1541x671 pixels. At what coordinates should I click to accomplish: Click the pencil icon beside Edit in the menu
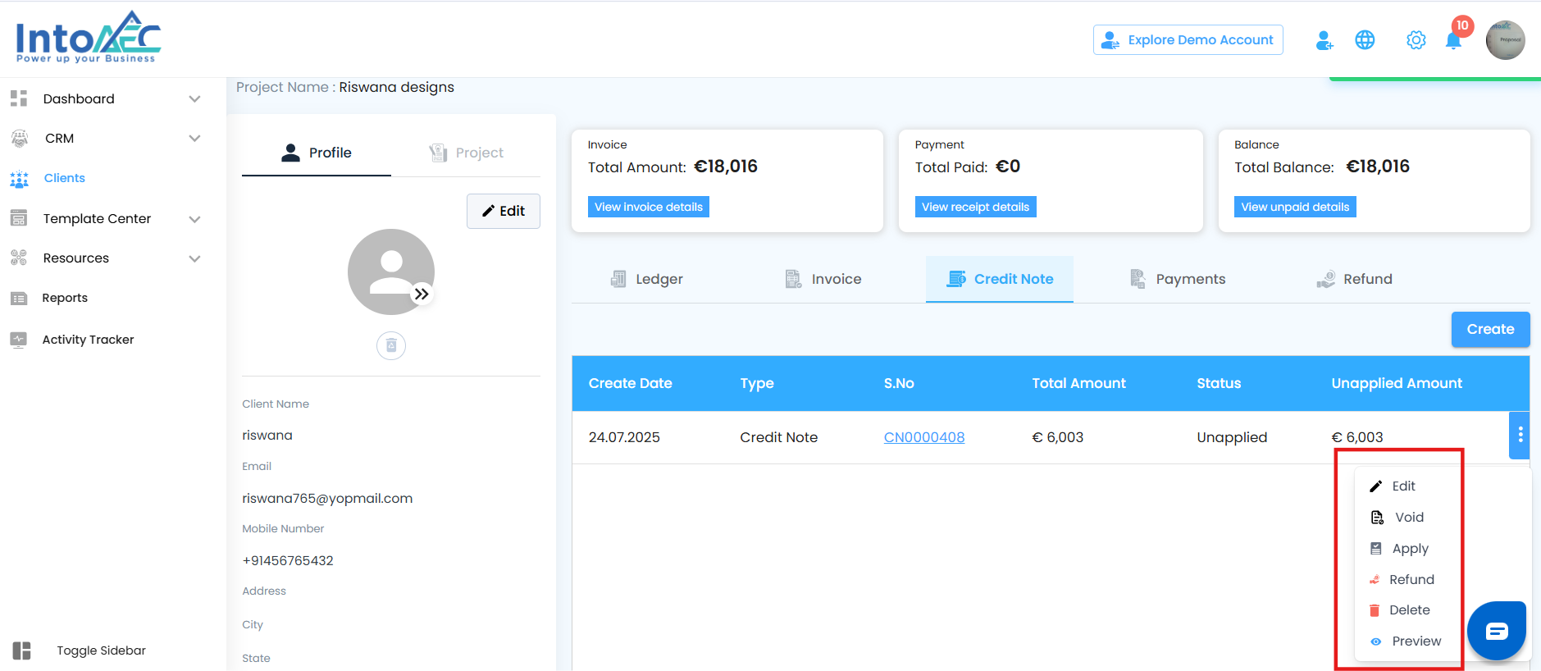[x=1376, y=486]
